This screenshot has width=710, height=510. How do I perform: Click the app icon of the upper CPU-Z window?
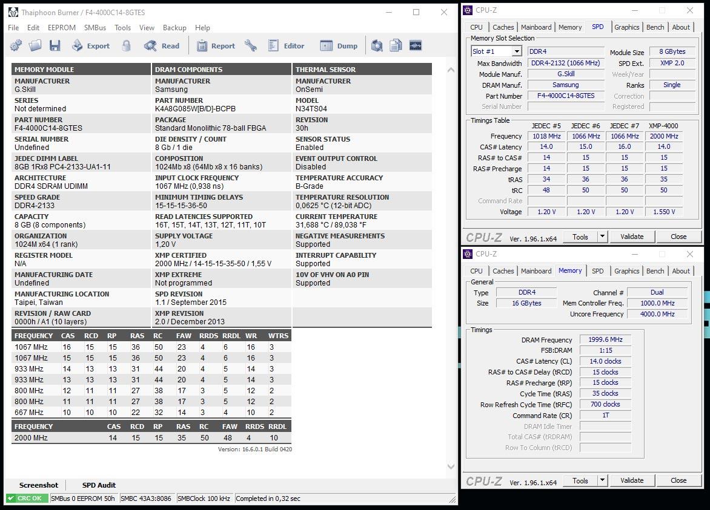point(468,10)
